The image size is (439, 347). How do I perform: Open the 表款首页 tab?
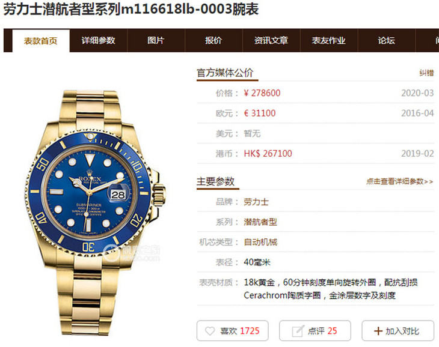click(41, 41)
